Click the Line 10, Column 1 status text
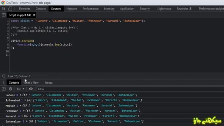The width and height of the screenshot is (224, 126). 19,76
